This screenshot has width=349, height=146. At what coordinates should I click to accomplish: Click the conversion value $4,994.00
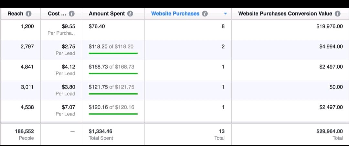point(331,47)
